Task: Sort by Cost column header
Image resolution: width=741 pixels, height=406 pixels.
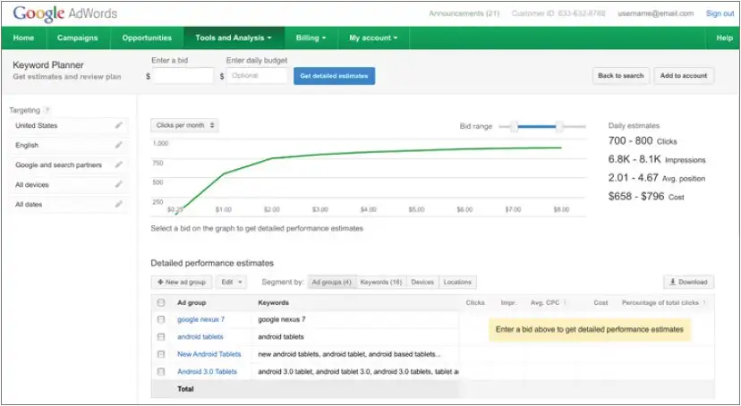Action: coord(600,303)
